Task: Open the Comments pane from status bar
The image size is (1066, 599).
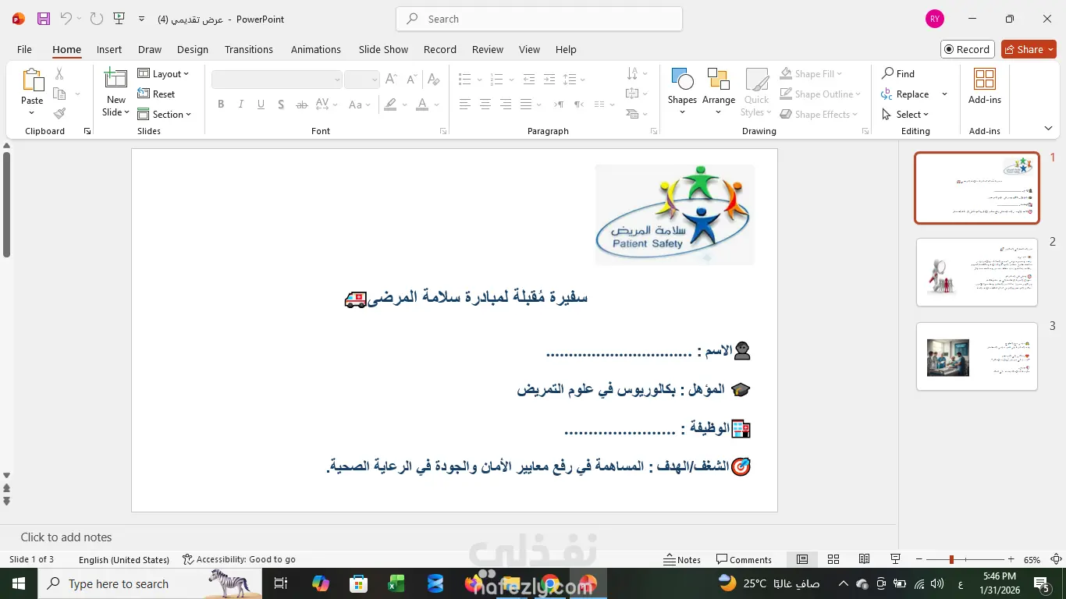Action: pyautogui.click(x=744, y=559)
